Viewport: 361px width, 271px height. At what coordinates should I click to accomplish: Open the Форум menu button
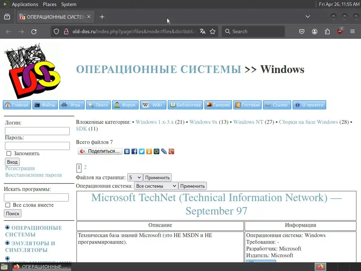[x=125, y=105]
